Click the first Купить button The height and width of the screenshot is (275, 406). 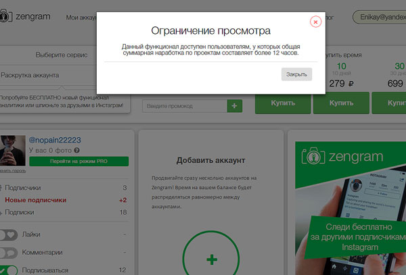283,103
